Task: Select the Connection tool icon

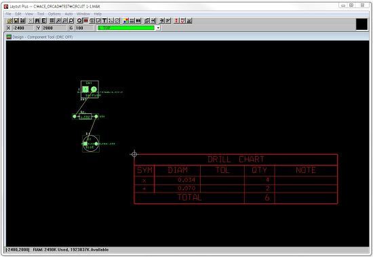Action: pyautogui.click(x=111, y=21)
